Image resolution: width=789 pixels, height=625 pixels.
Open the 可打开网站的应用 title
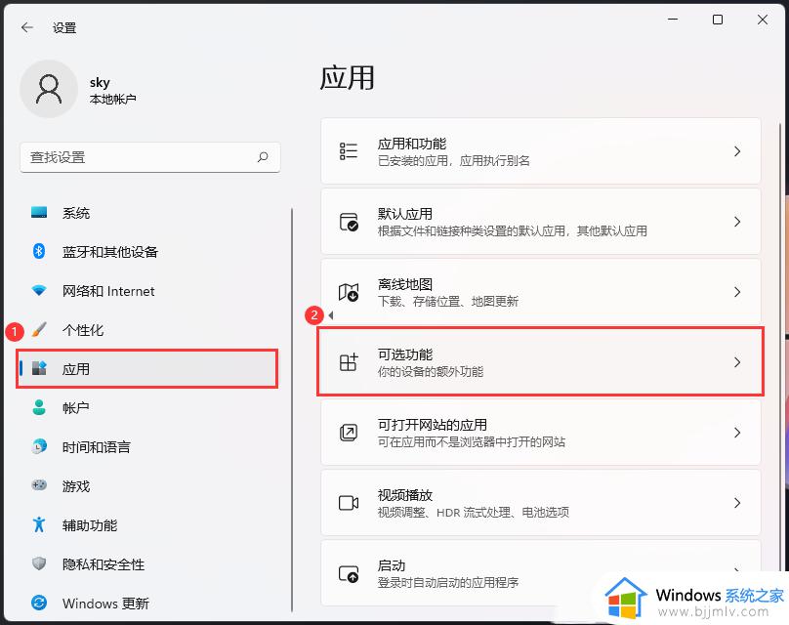point(433,425)
